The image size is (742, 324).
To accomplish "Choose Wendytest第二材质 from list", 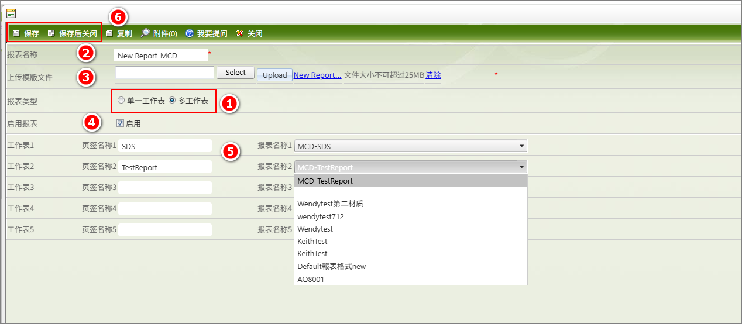I will [411, 204].
